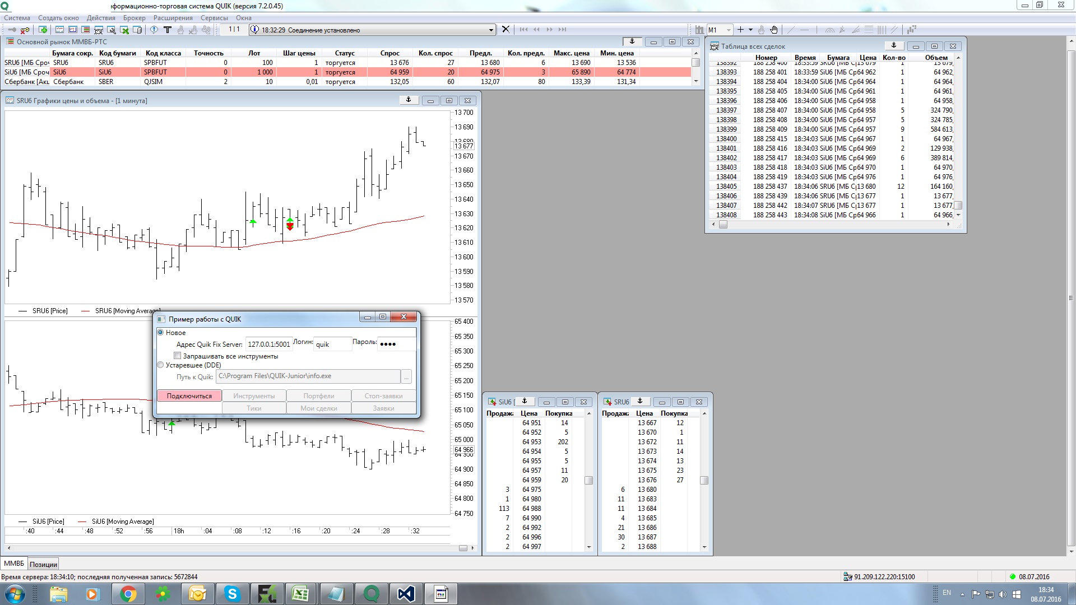Viewport: 1076px width, 605px height.
Task: Click the crosshair plus tool in chart toolbar
Action: click(x=740, y=30)
